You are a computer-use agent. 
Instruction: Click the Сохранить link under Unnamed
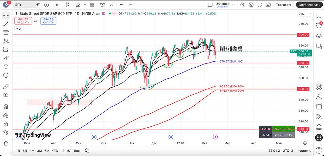[x=222, y=7]
